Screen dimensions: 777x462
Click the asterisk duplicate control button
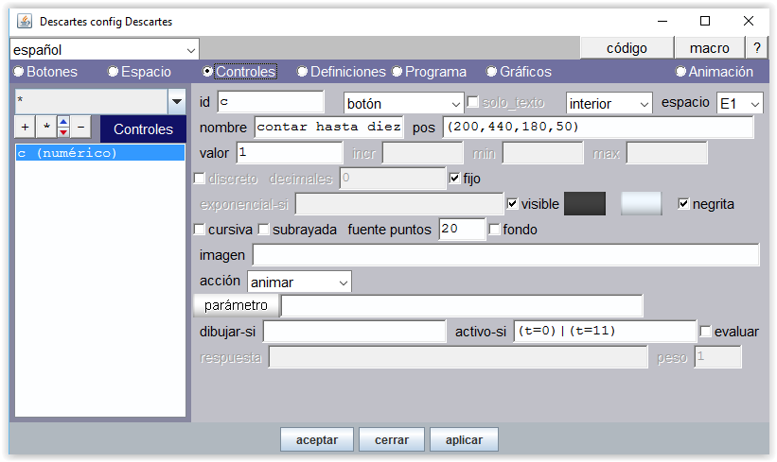(44, 128)
